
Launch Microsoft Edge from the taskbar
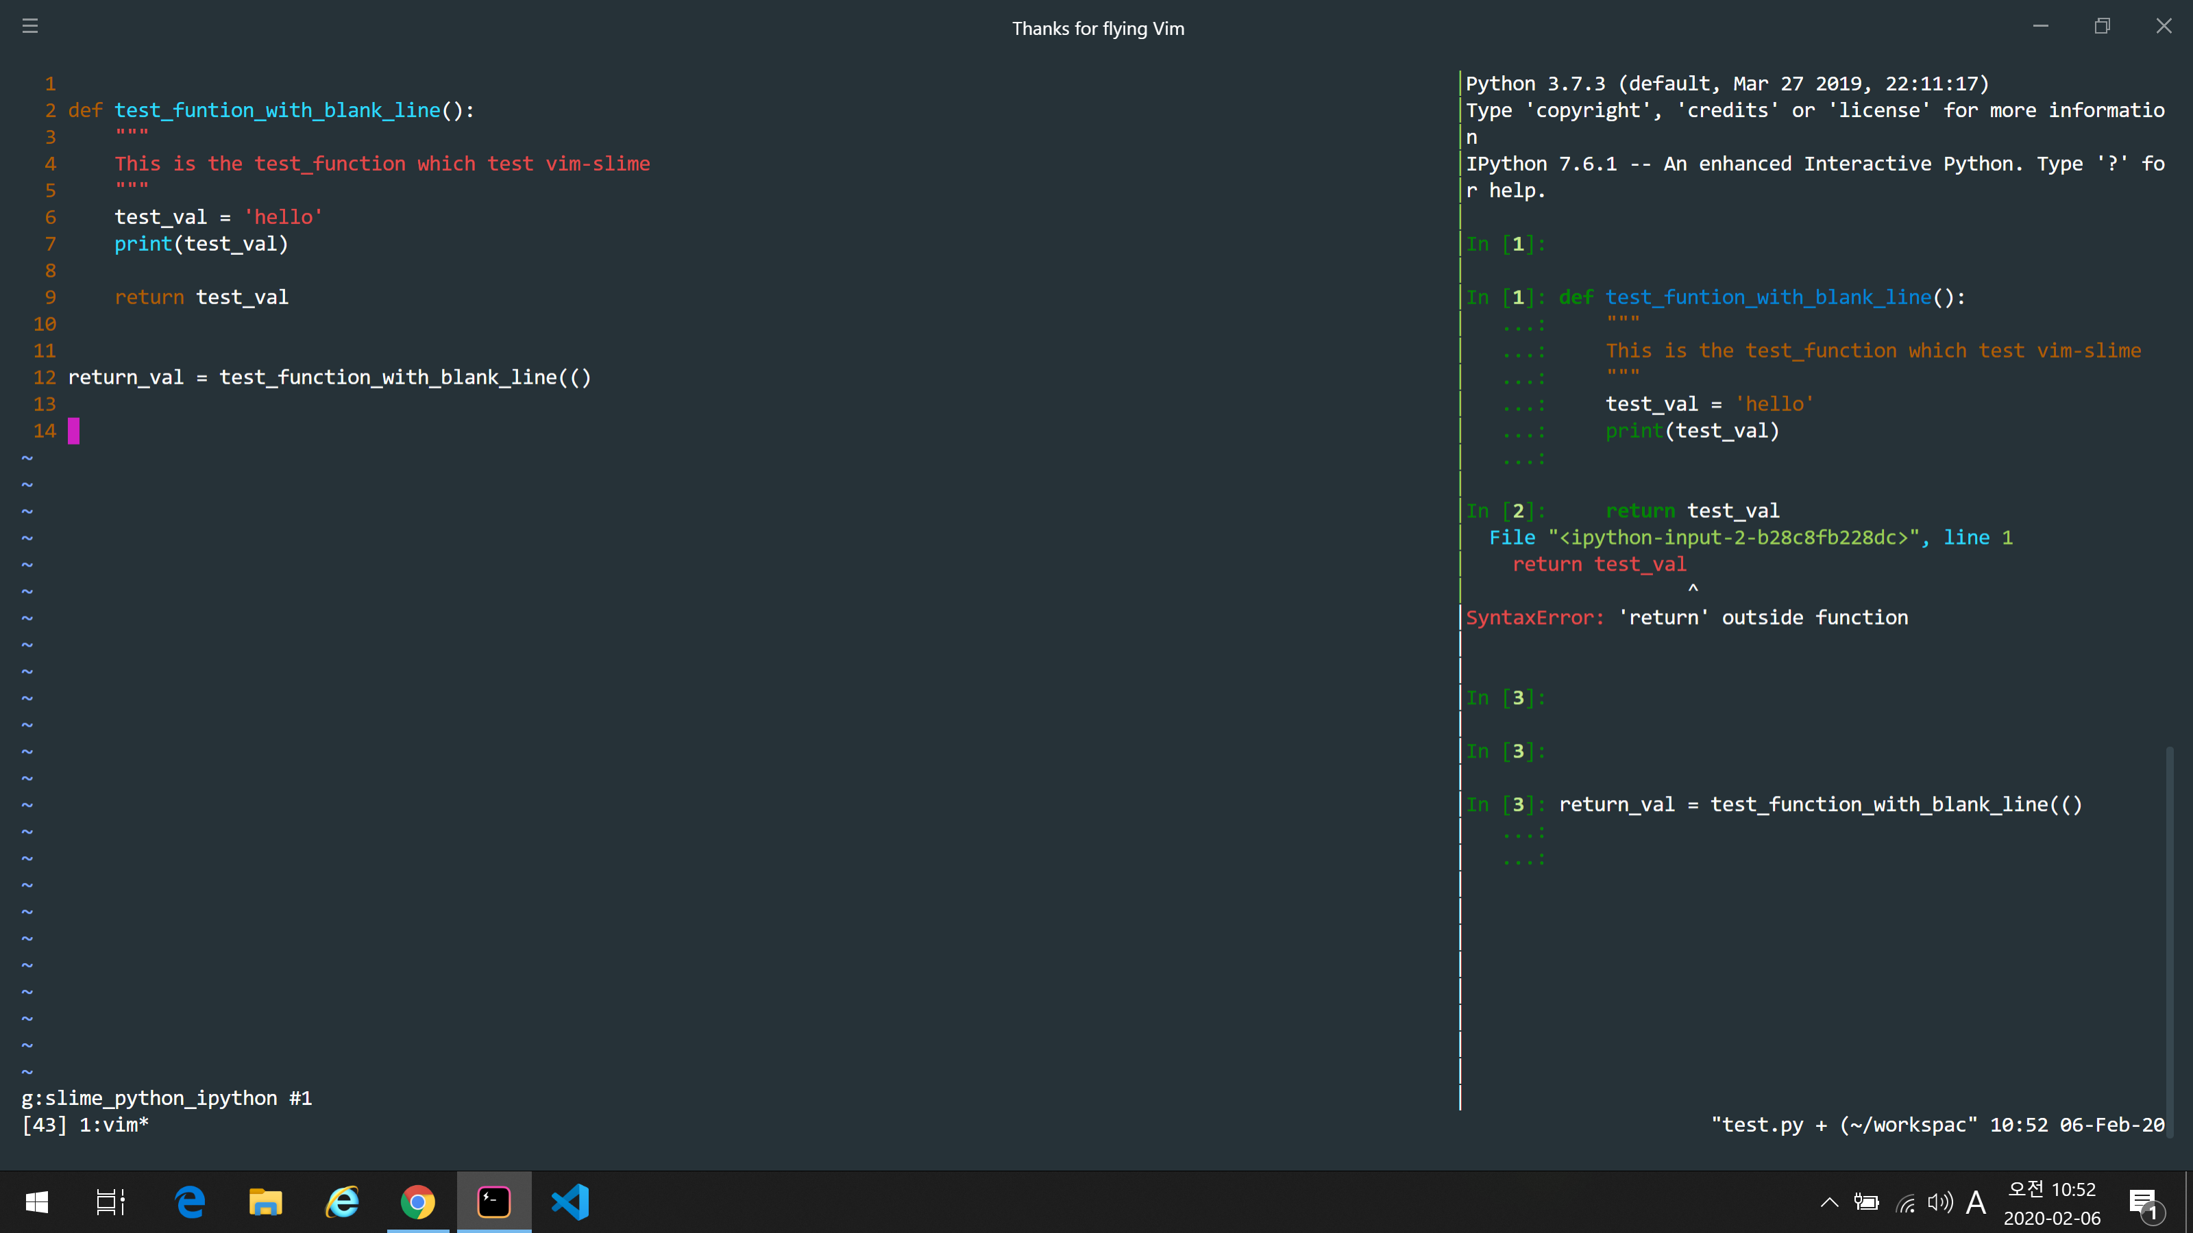(x=190, y=1201)
